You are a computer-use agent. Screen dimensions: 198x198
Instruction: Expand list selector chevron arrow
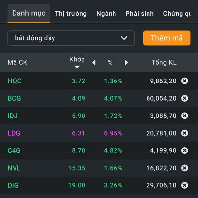(x=124, y=38)
